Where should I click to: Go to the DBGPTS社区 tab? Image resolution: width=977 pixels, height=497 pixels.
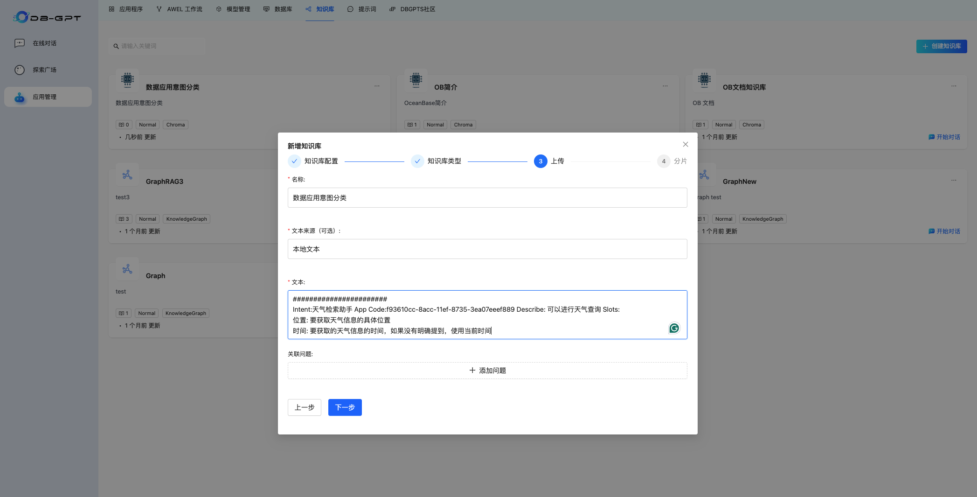pyautogui.click(x=412, y=9)
